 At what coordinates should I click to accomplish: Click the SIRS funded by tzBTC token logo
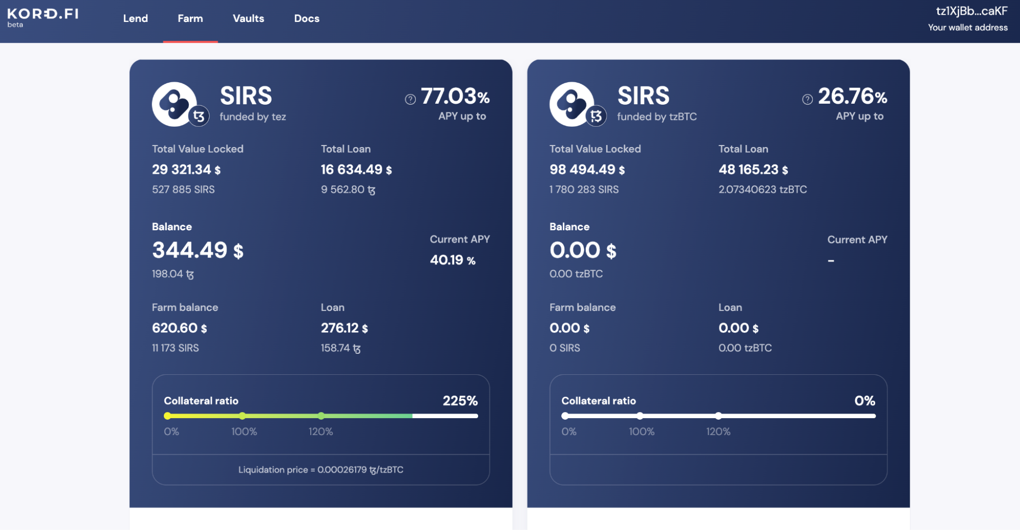pos(571,104)
